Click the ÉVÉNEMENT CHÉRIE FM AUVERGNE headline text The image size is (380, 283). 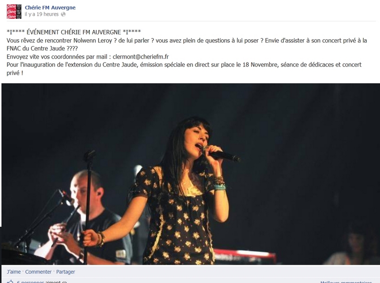(74, 32)
